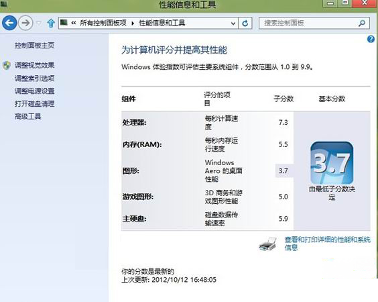Close the 性能信息和工具 window
The image size is (378, 302).
coord(365,3)
